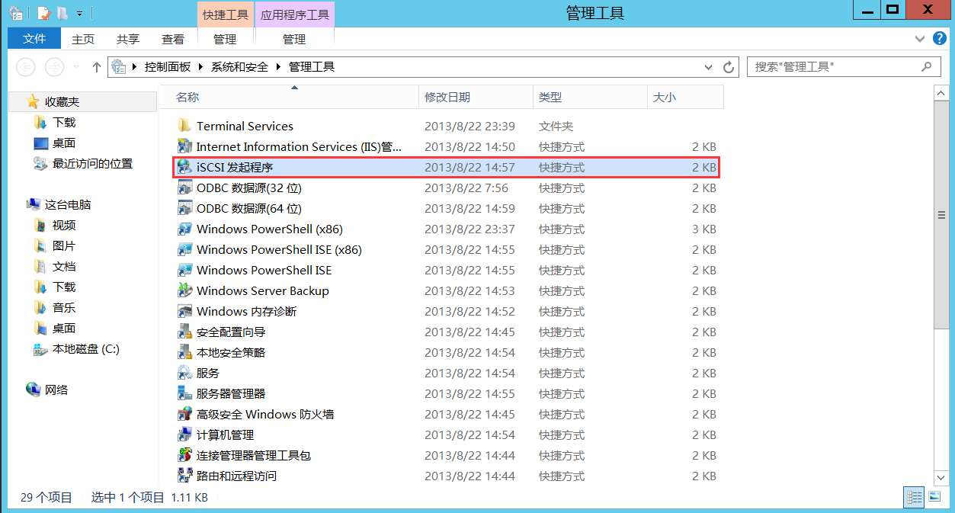Sort by the 名称 column header

pos(290,97)
